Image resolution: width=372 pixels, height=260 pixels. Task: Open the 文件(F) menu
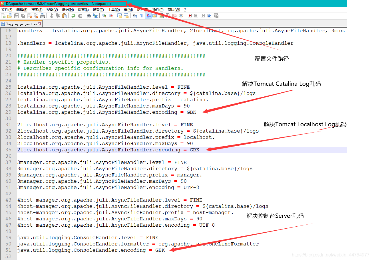click(7, 10)
